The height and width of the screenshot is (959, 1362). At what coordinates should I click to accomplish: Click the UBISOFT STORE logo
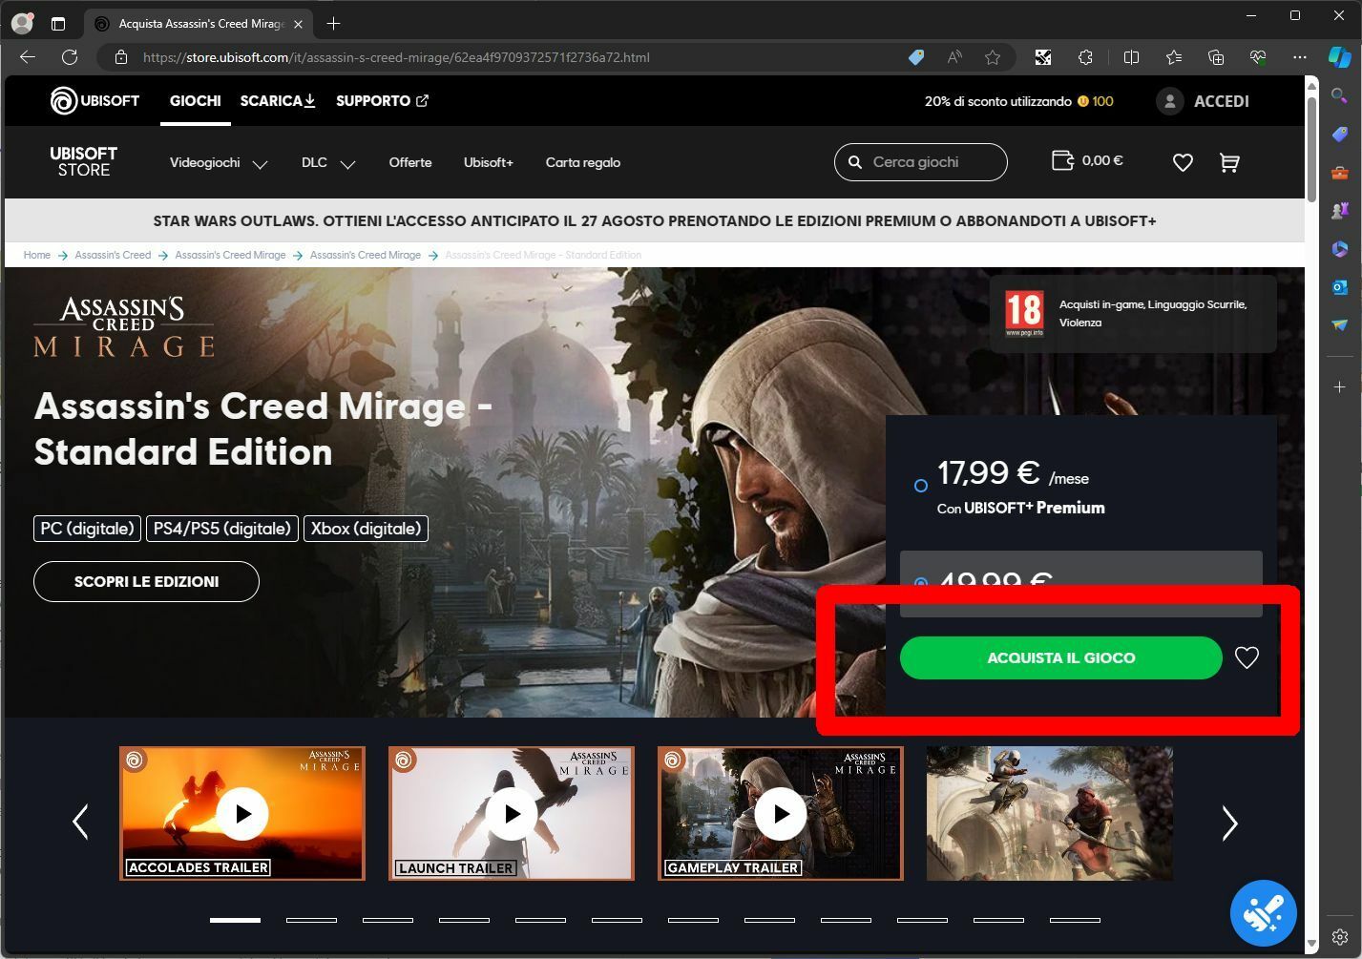coord(84,162)
